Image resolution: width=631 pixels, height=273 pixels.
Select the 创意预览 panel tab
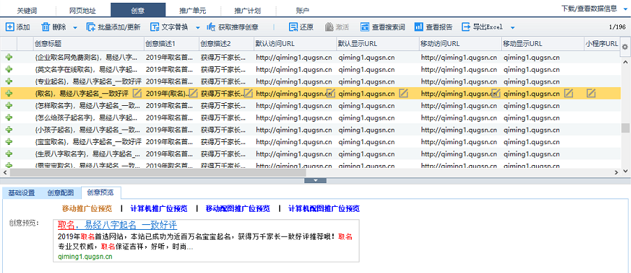click(x=101, y=192)
